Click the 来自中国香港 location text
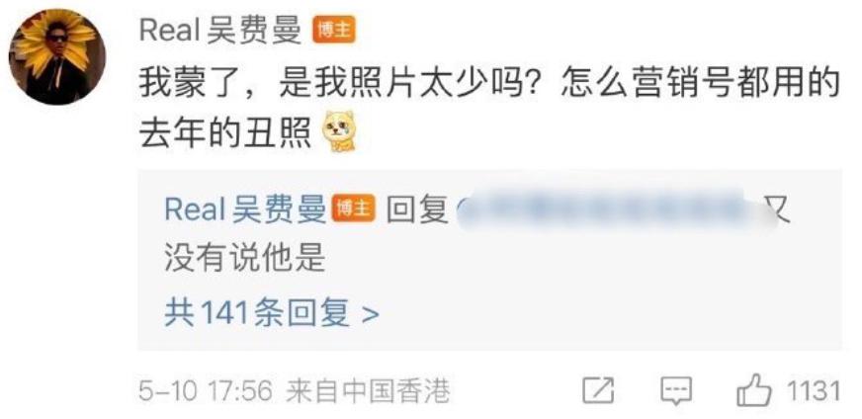Viewport: 862px width, 419px height. 368,392
